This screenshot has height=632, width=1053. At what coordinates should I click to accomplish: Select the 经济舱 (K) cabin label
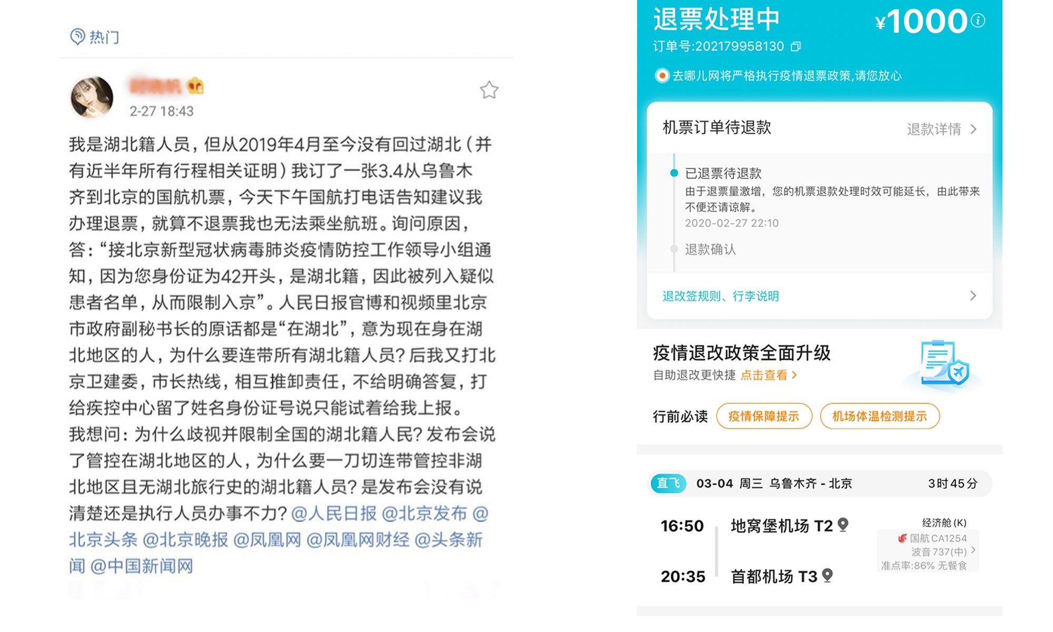tap(945, 522)
